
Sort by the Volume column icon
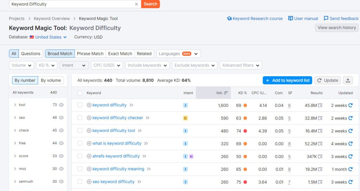[226, 93]
